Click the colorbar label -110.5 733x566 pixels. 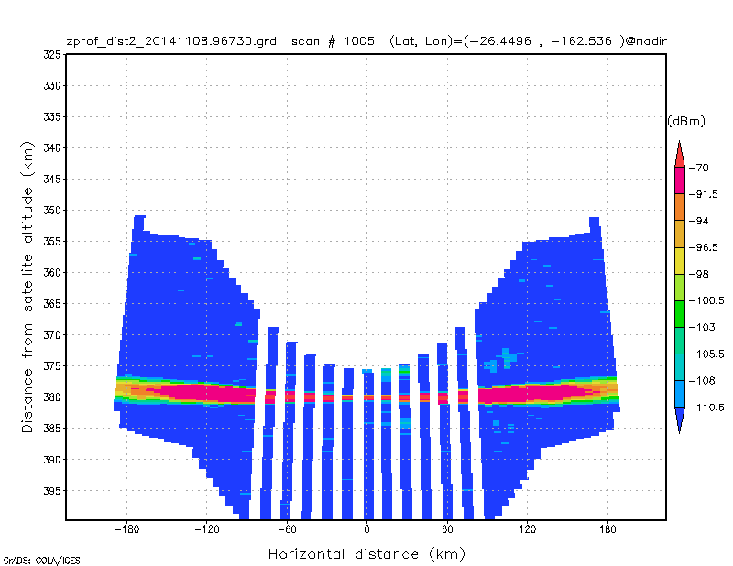click(x=706, y=408)
